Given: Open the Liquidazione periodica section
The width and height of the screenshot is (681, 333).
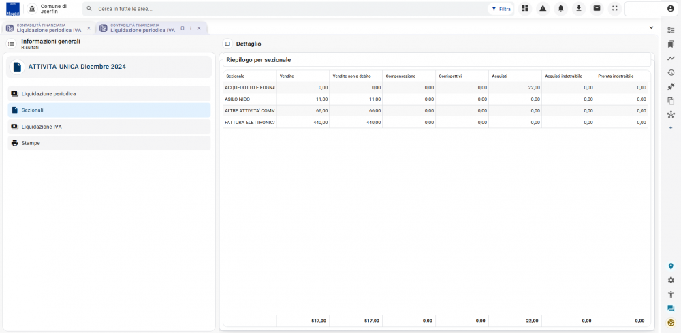Looking at the screenshot, I should 109,94.
